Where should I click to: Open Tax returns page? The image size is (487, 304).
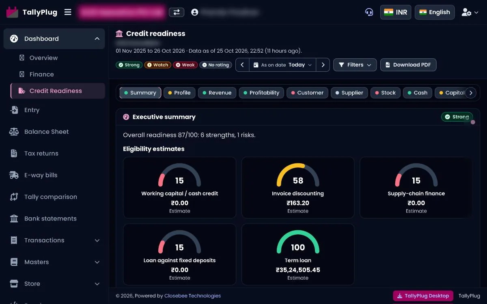click(41, 153)
